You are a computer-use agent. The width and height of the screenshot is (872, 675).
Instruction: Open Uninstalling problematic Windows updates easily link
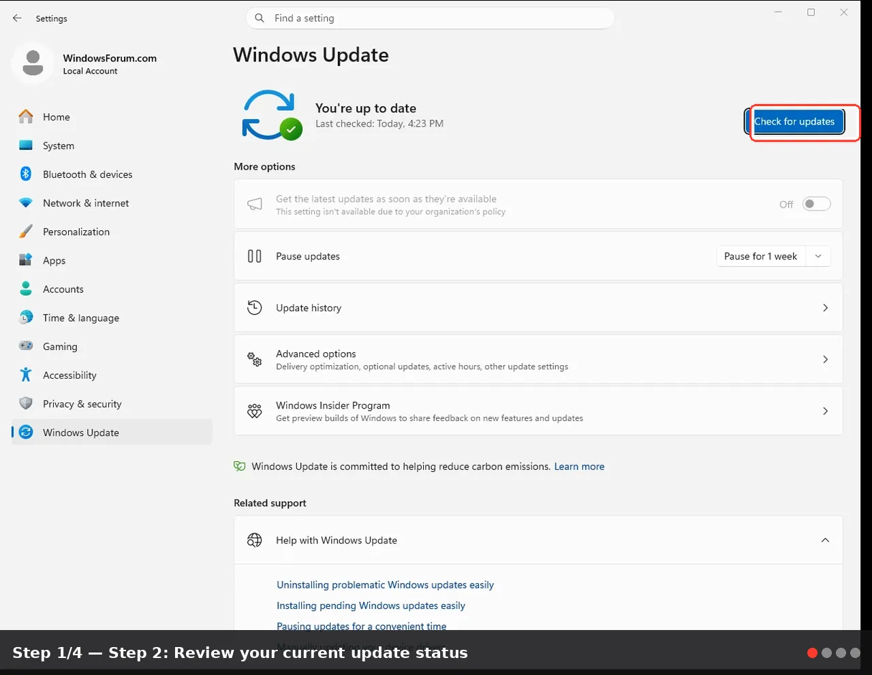click(x=385, y=585)
